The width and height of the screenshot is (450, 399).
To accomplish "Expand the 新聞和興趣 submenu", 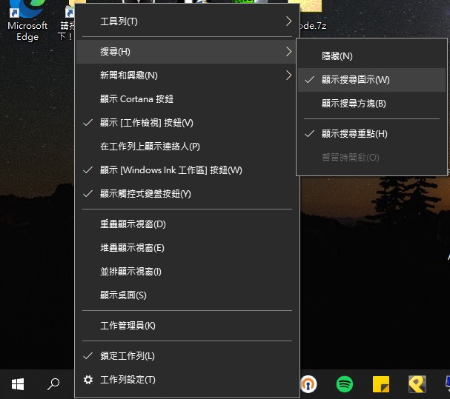I will coord(288,75).
